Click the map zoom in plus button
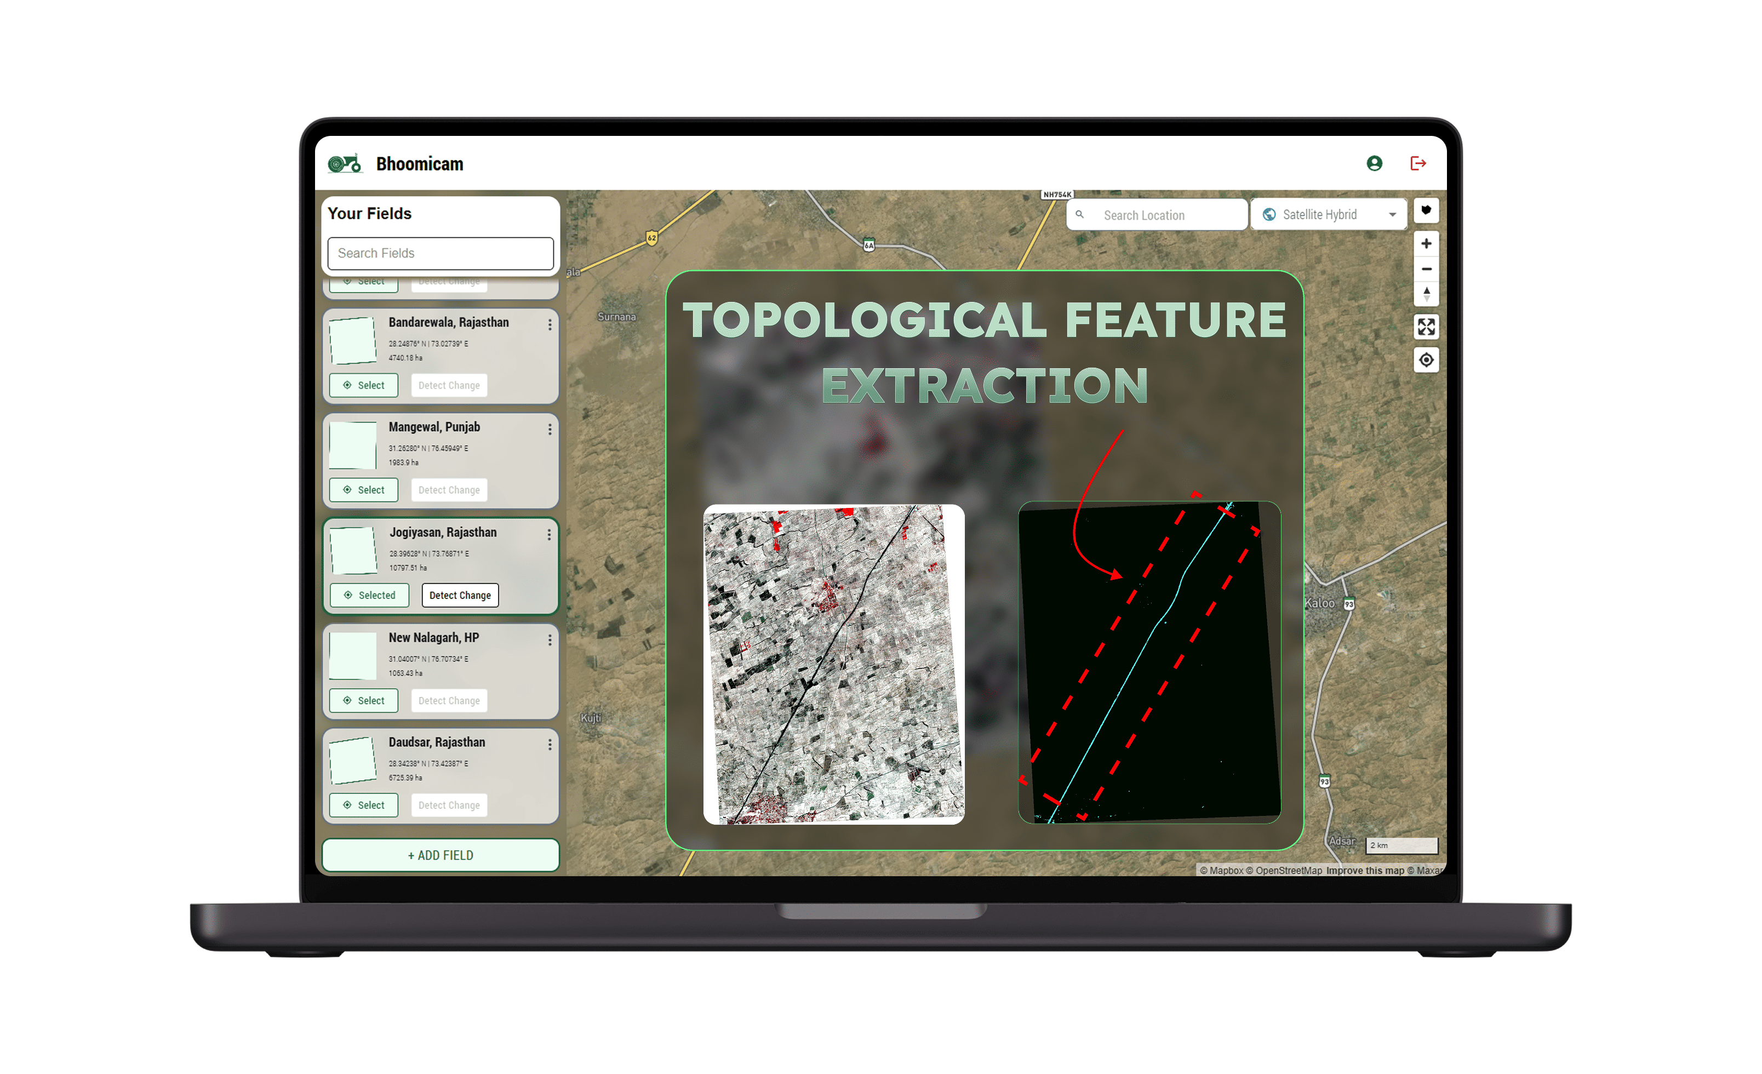 1426,244
